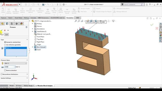Click the Design Insight button
Image resolution: width=162 pixels, height=91 pixels.
(x=84, y=8)
